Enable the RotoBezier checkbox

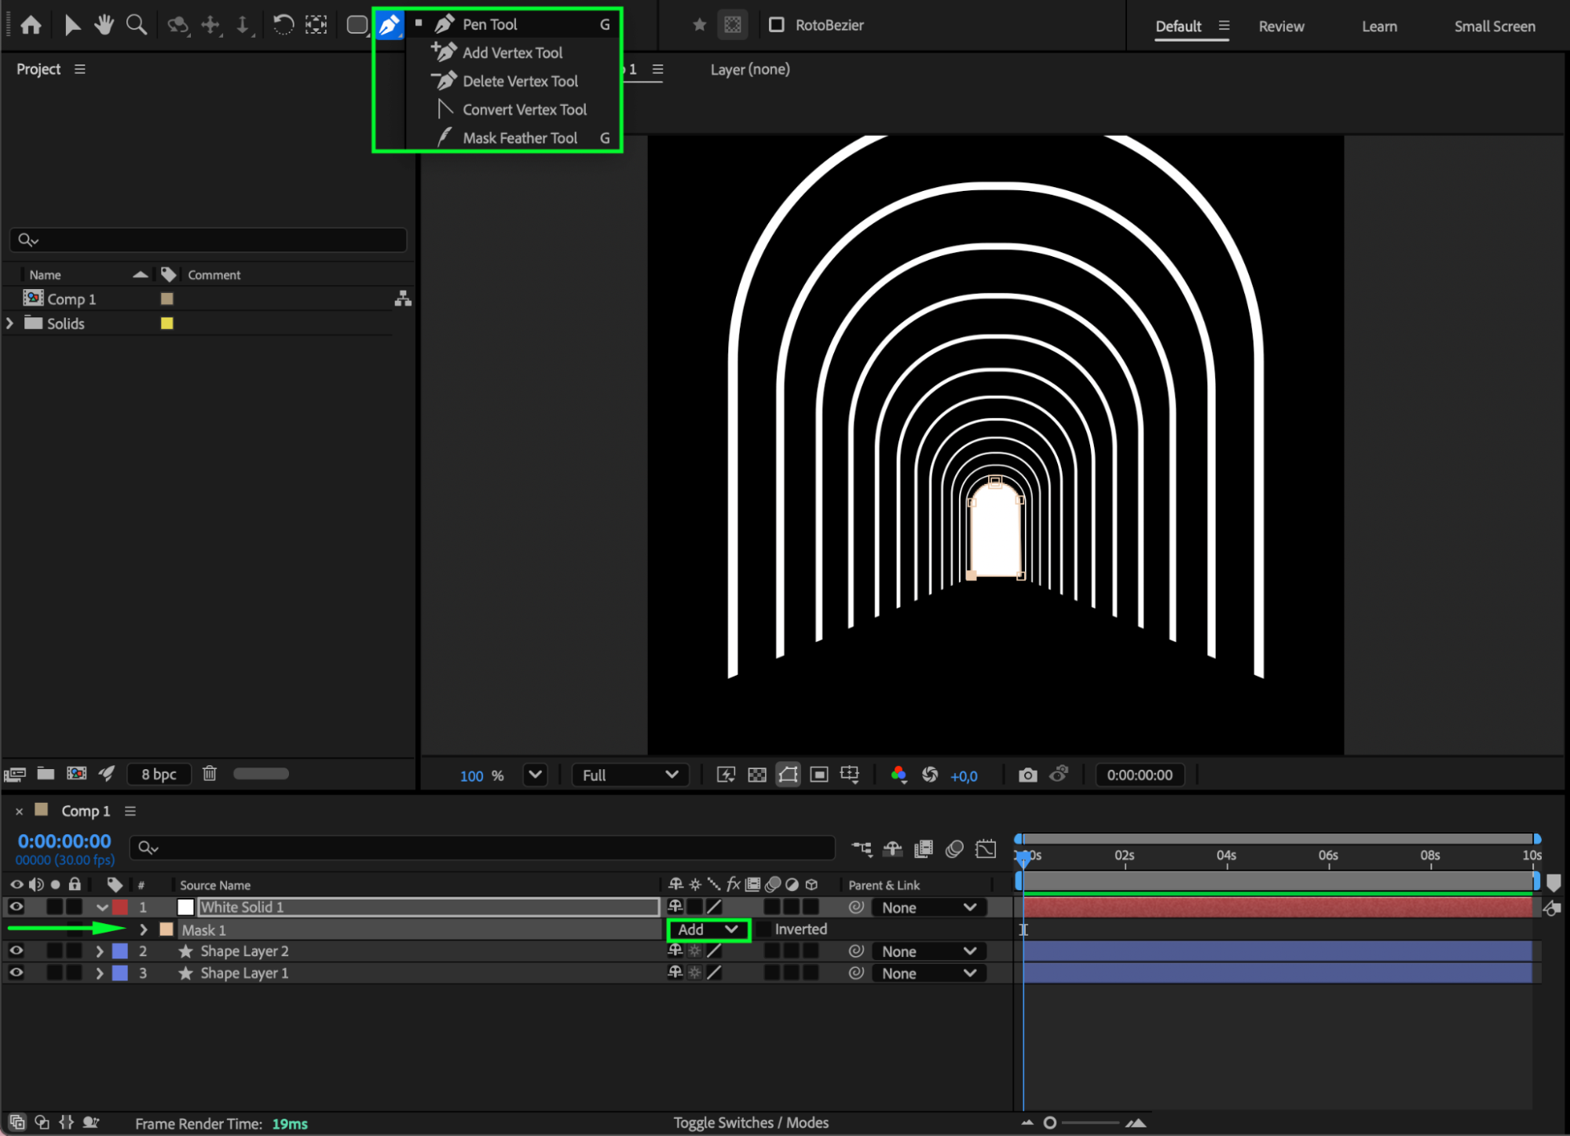(776, 25)
